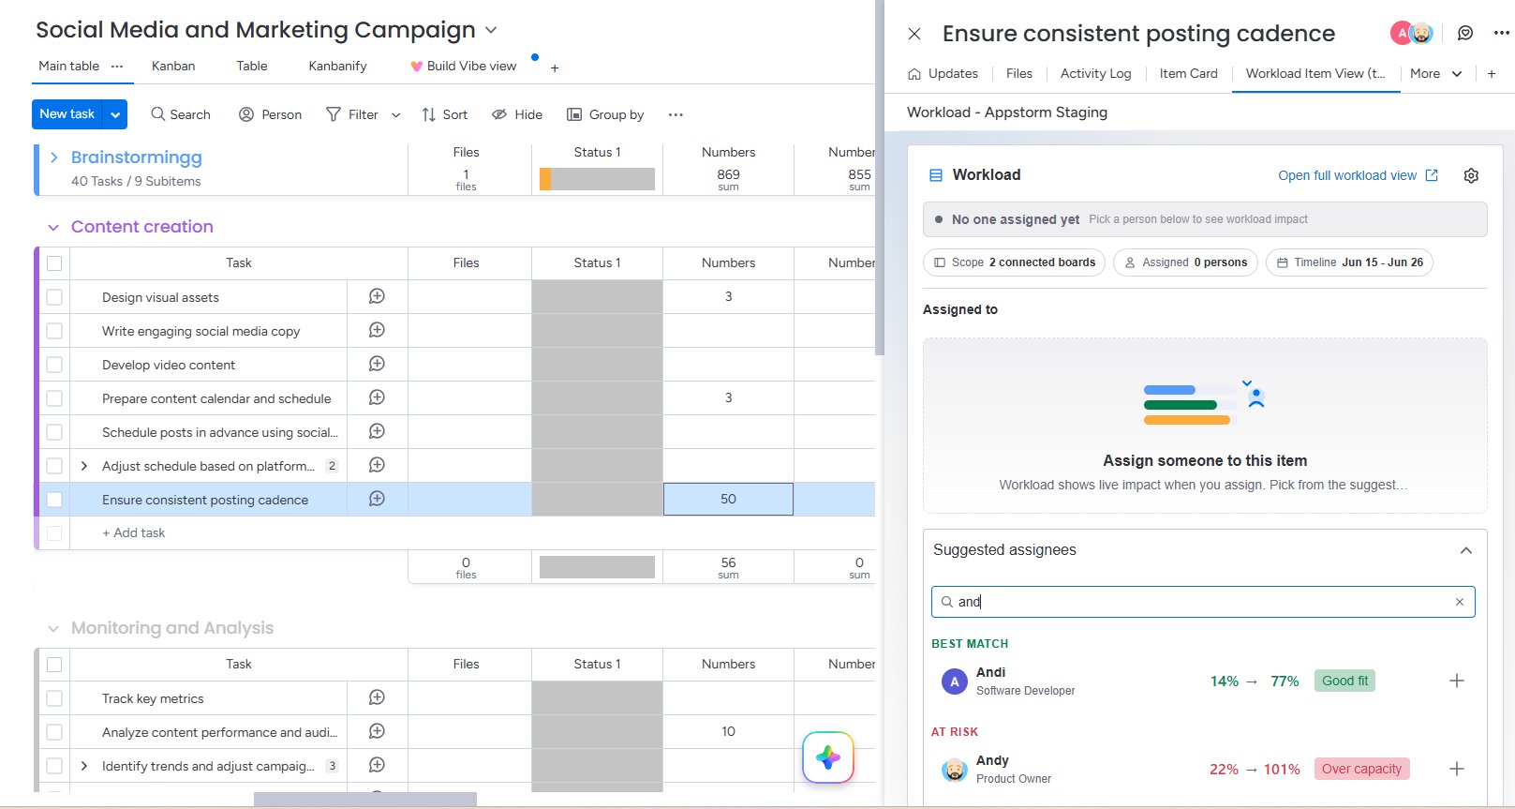Open New task dropdown arrow

pos(115,114)
